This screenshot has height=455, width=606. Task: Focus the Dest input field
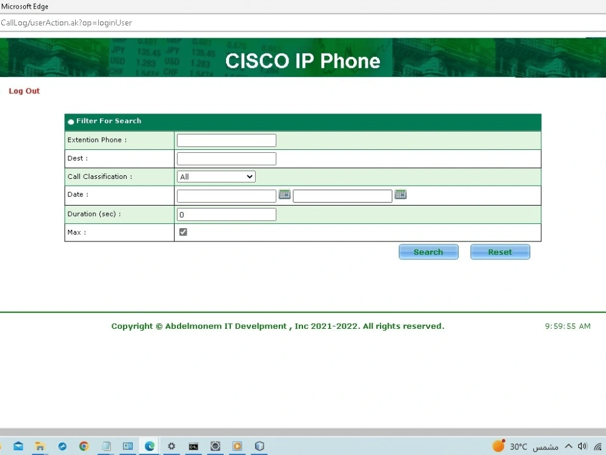[x=227, y=158]
